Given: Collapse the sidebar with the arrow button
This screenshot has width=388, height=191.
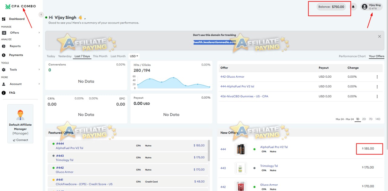Looking at the screenshot, I should point(41,15).
